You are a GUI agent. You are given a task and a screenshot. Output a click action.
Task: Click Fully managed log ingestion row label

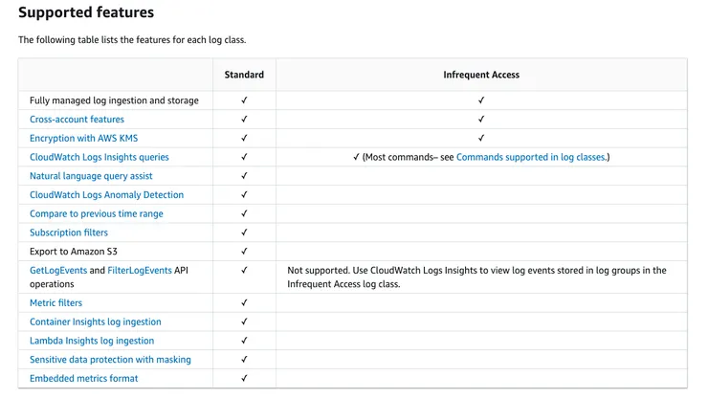tap(114, 100)
